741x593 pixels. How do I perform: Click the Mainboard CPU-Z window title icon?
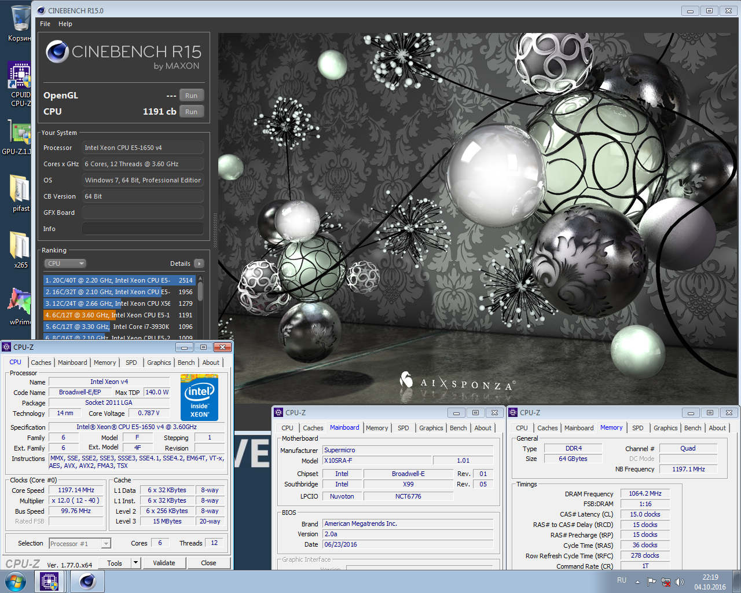[278, 412]
